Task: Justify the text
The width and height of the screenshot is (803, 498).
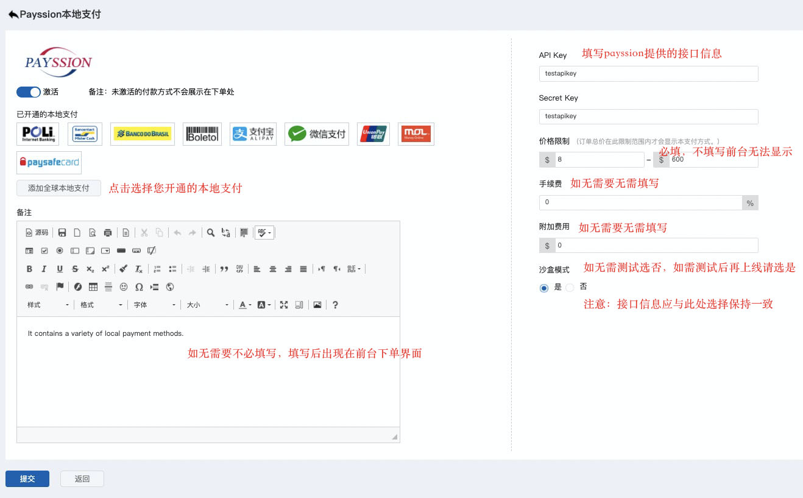Action: pyautogui.click(x=303, y=269)
